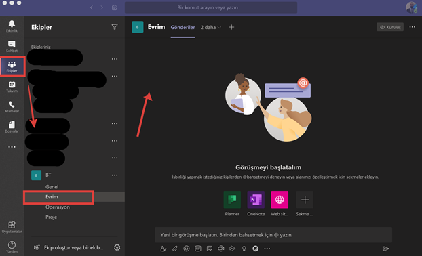422x256 pixels.
Task: Focus the 'Bir komut arayın veya yazın' search box
Action: point(211,8)
